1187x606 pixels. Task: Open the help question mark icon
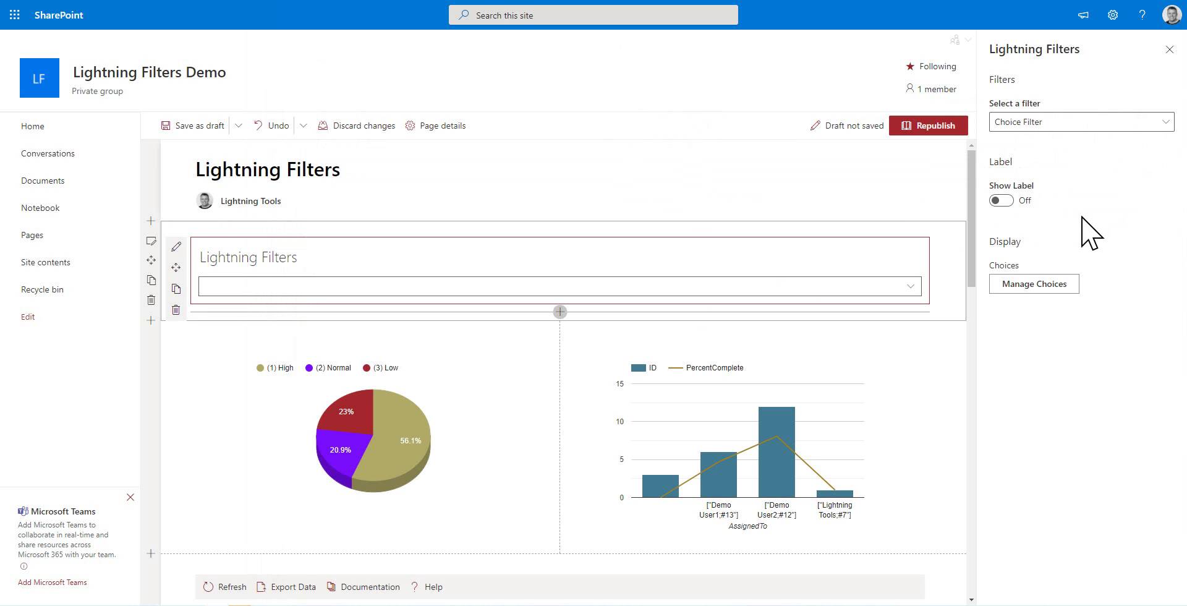(x=1142, y=15)
